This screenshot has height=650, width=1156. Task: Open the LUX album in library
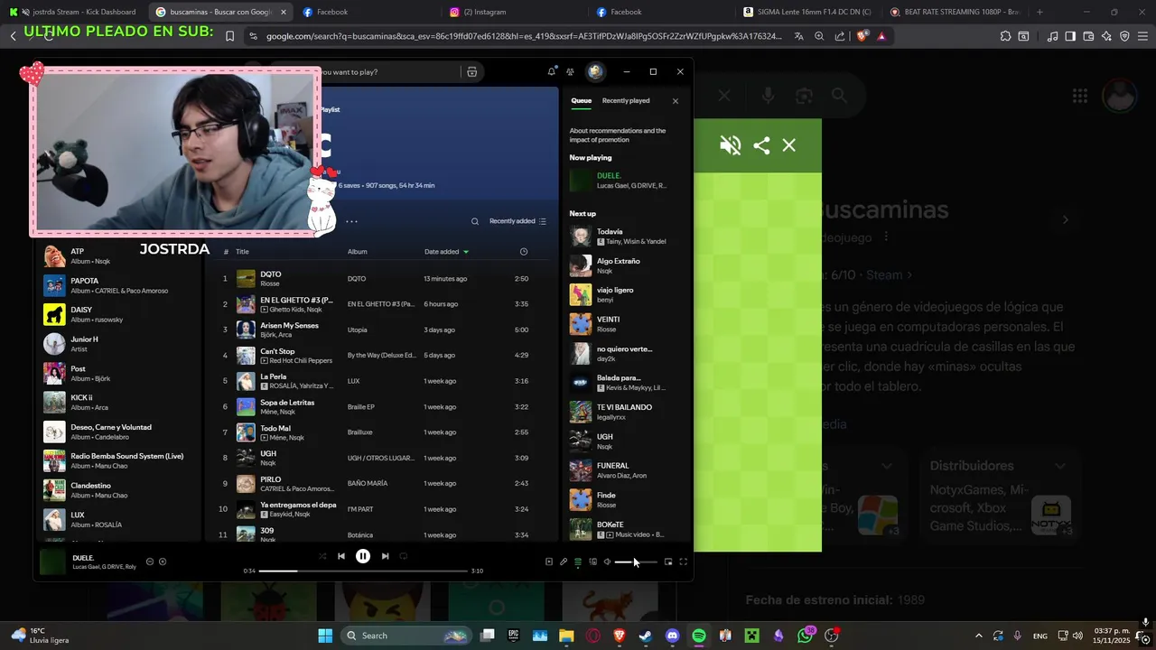pyautogui.click(x=119, y=519)
